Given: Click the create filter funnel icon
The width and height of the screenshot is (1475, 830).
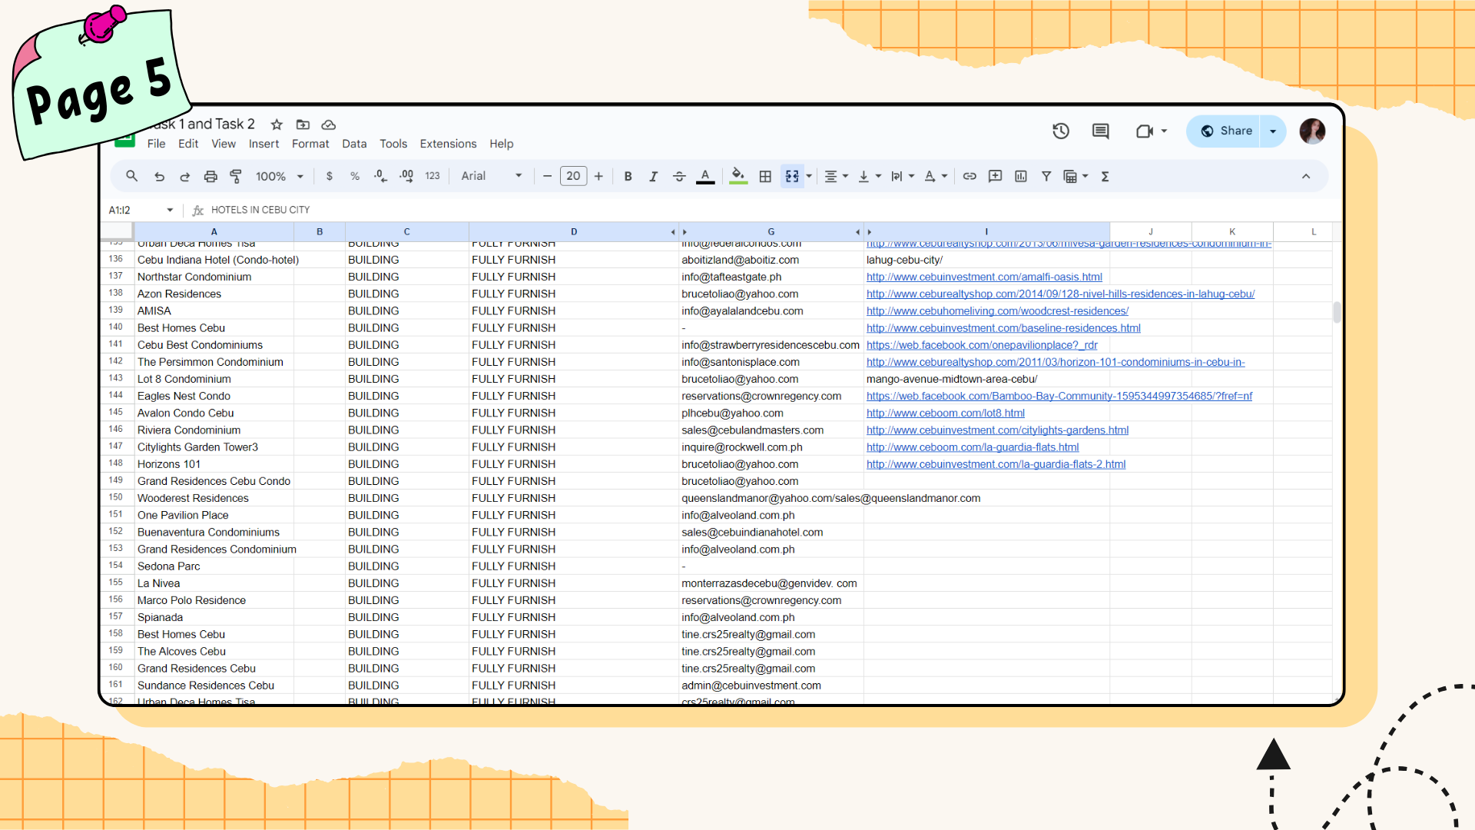Looking at the screenshot, I should tap(1046, 176).
